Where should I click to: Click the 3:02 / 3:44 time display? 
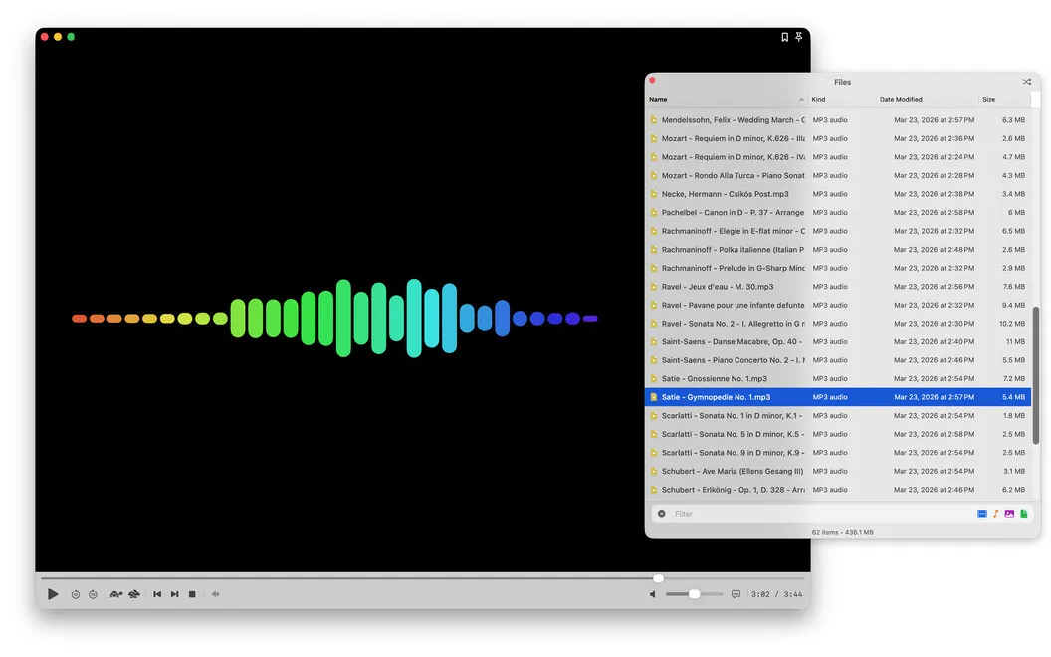pos(777,594)
